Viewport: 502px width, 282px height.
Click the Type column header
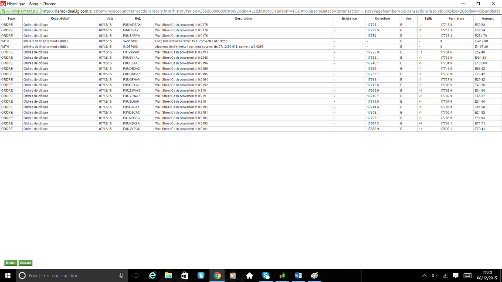(x=11, y=19)
